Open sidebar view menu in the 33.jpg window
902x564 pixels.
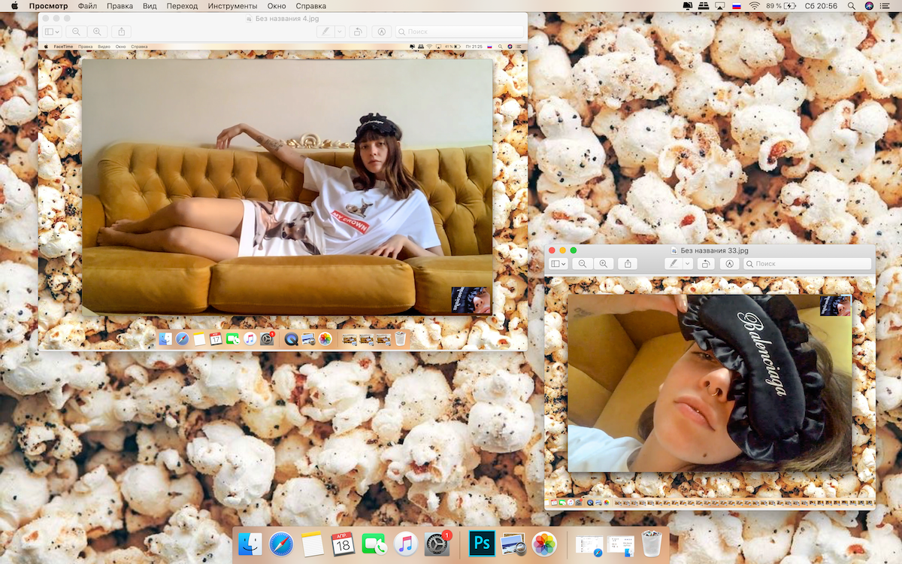[x=557, y=264]
